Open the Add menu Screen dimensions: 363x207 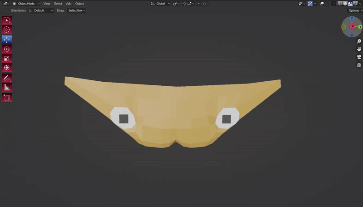69,4
